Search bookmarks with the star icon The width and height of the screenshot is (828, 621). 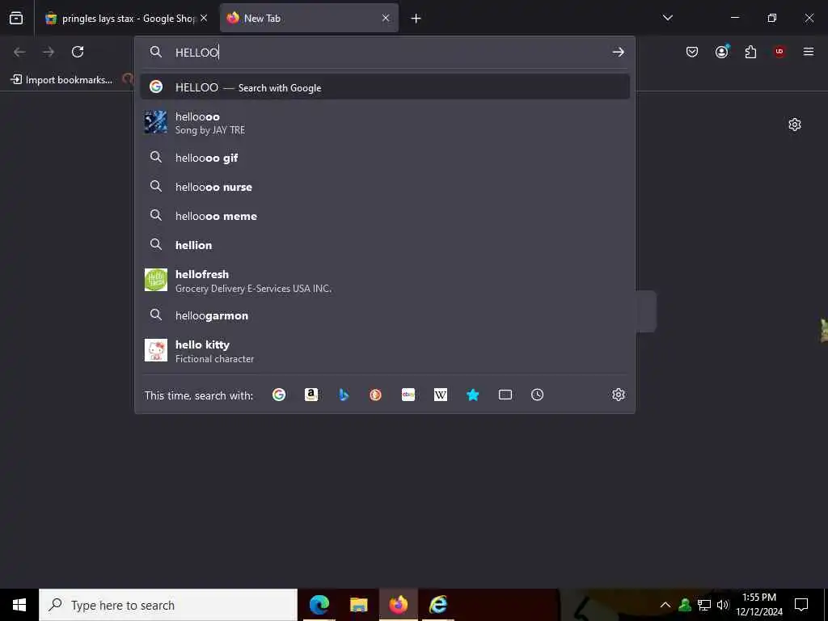(x=472, y=395)
